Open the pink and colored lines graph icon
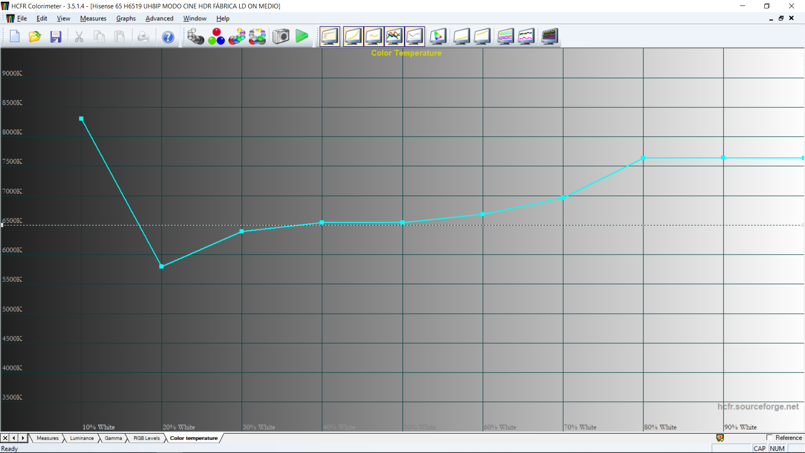 pyautogui.click(x=526, y=36)
